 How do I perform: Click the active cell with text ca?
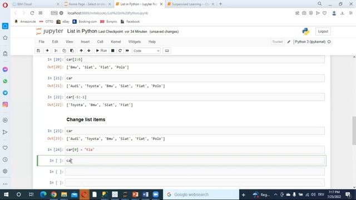pyautogui.click(x=195, y=161)
